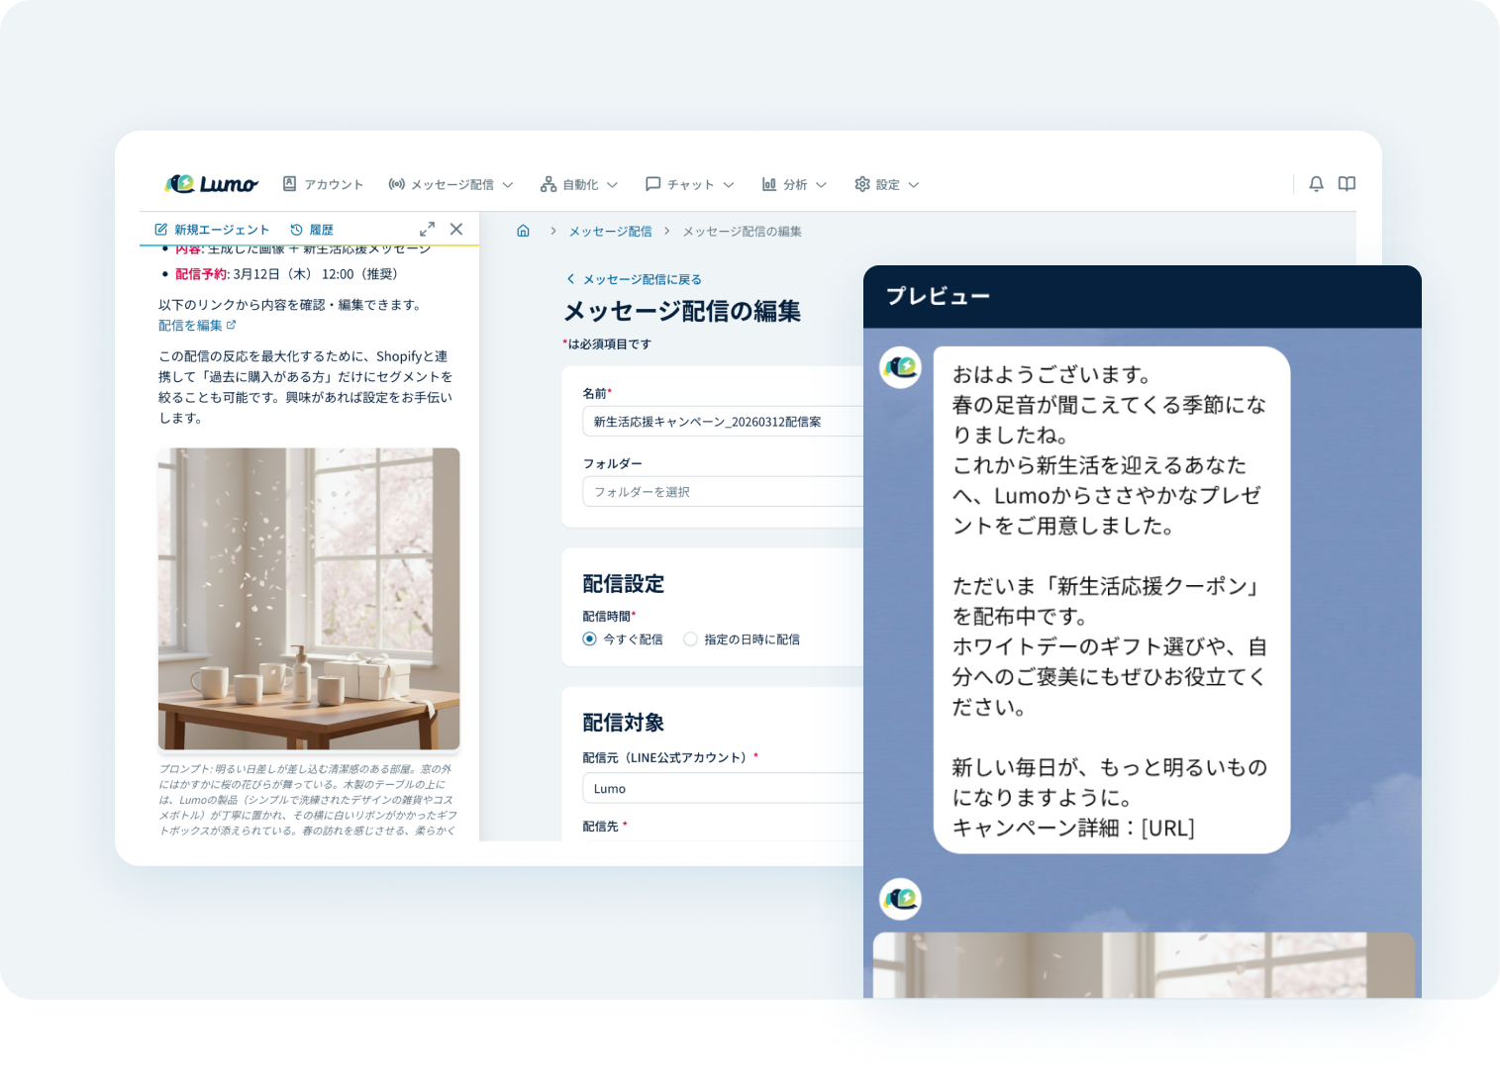Open the アカウント section icon
This screenshot has height=1078, width=1500.
287,183
